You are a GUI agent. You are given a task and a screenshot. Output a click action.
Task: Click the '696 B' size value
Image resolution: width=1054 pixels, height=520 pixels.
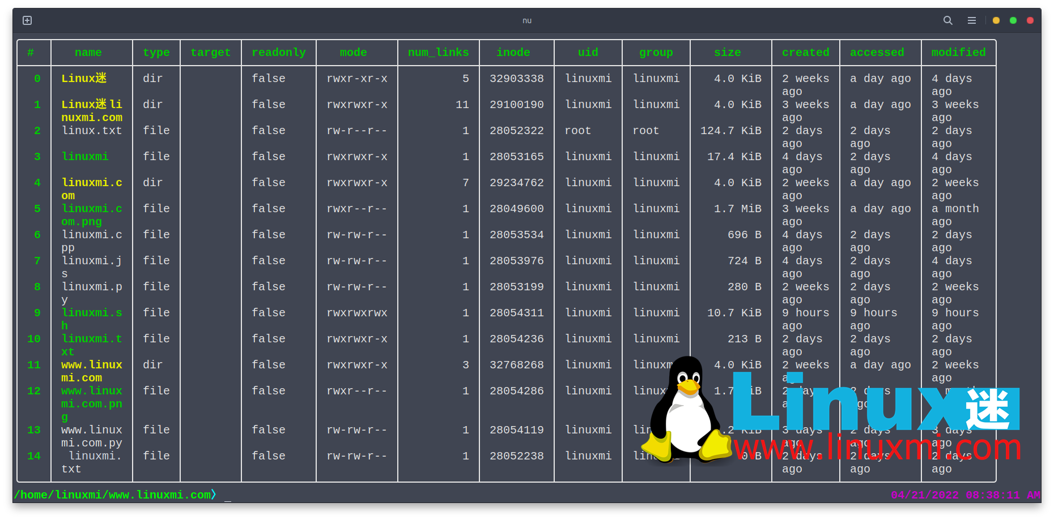(745, 235)
